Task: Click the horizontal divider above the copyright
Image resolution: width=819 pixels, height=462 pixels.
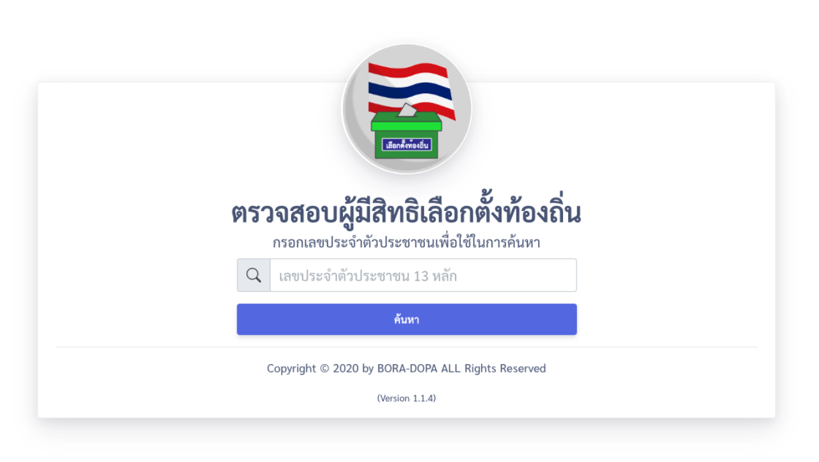Action: point(406,348)
